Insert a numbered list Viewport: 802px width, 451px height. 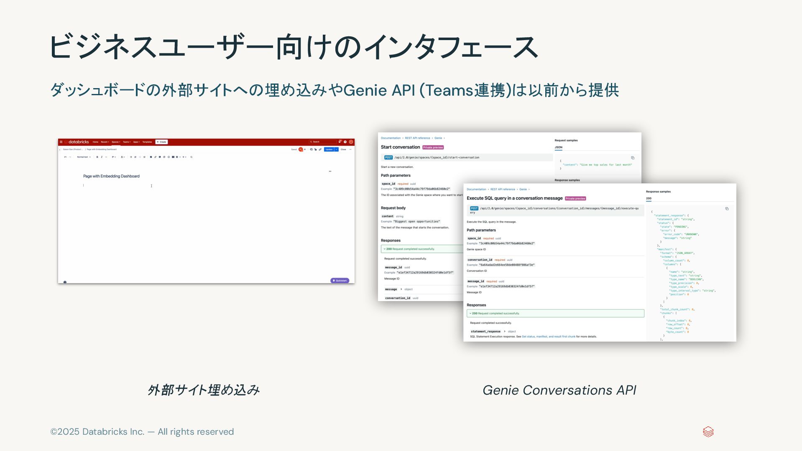point(135,157)
